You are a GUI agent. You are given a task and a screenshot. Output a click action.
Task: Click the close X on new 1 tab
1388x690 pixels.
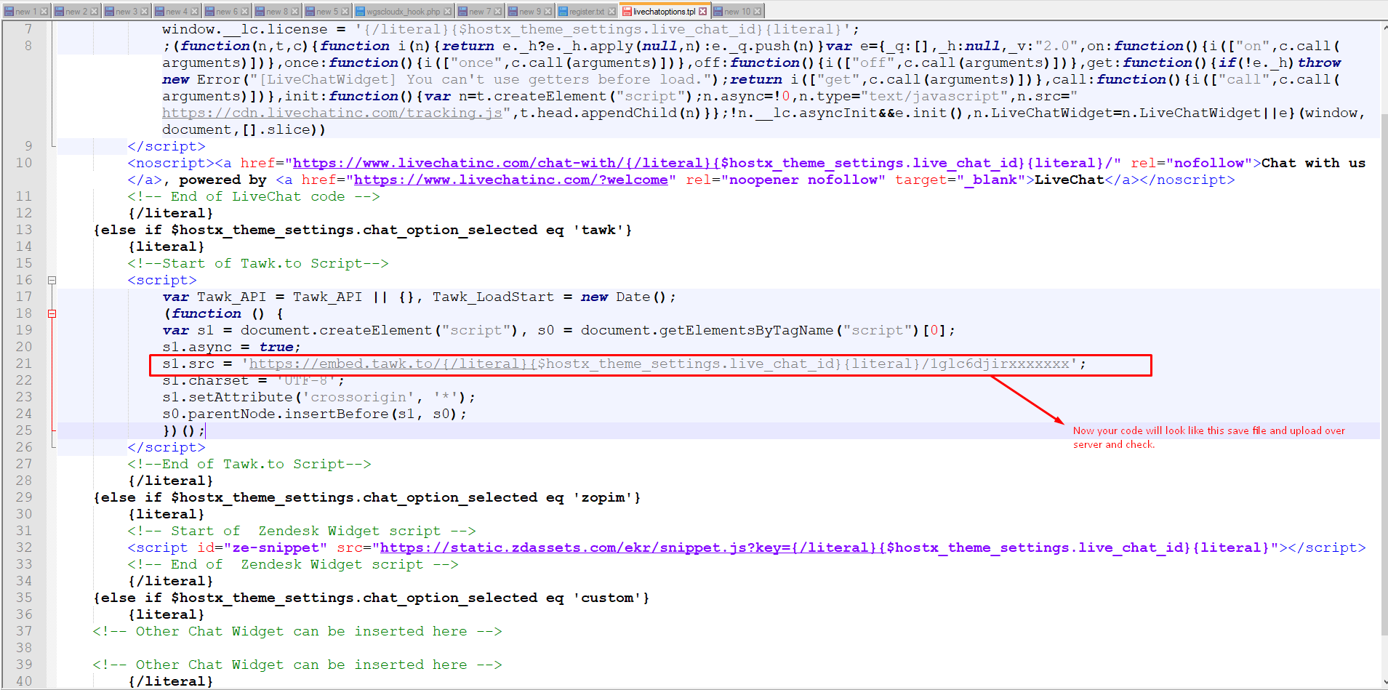click(x=44, y=12)
